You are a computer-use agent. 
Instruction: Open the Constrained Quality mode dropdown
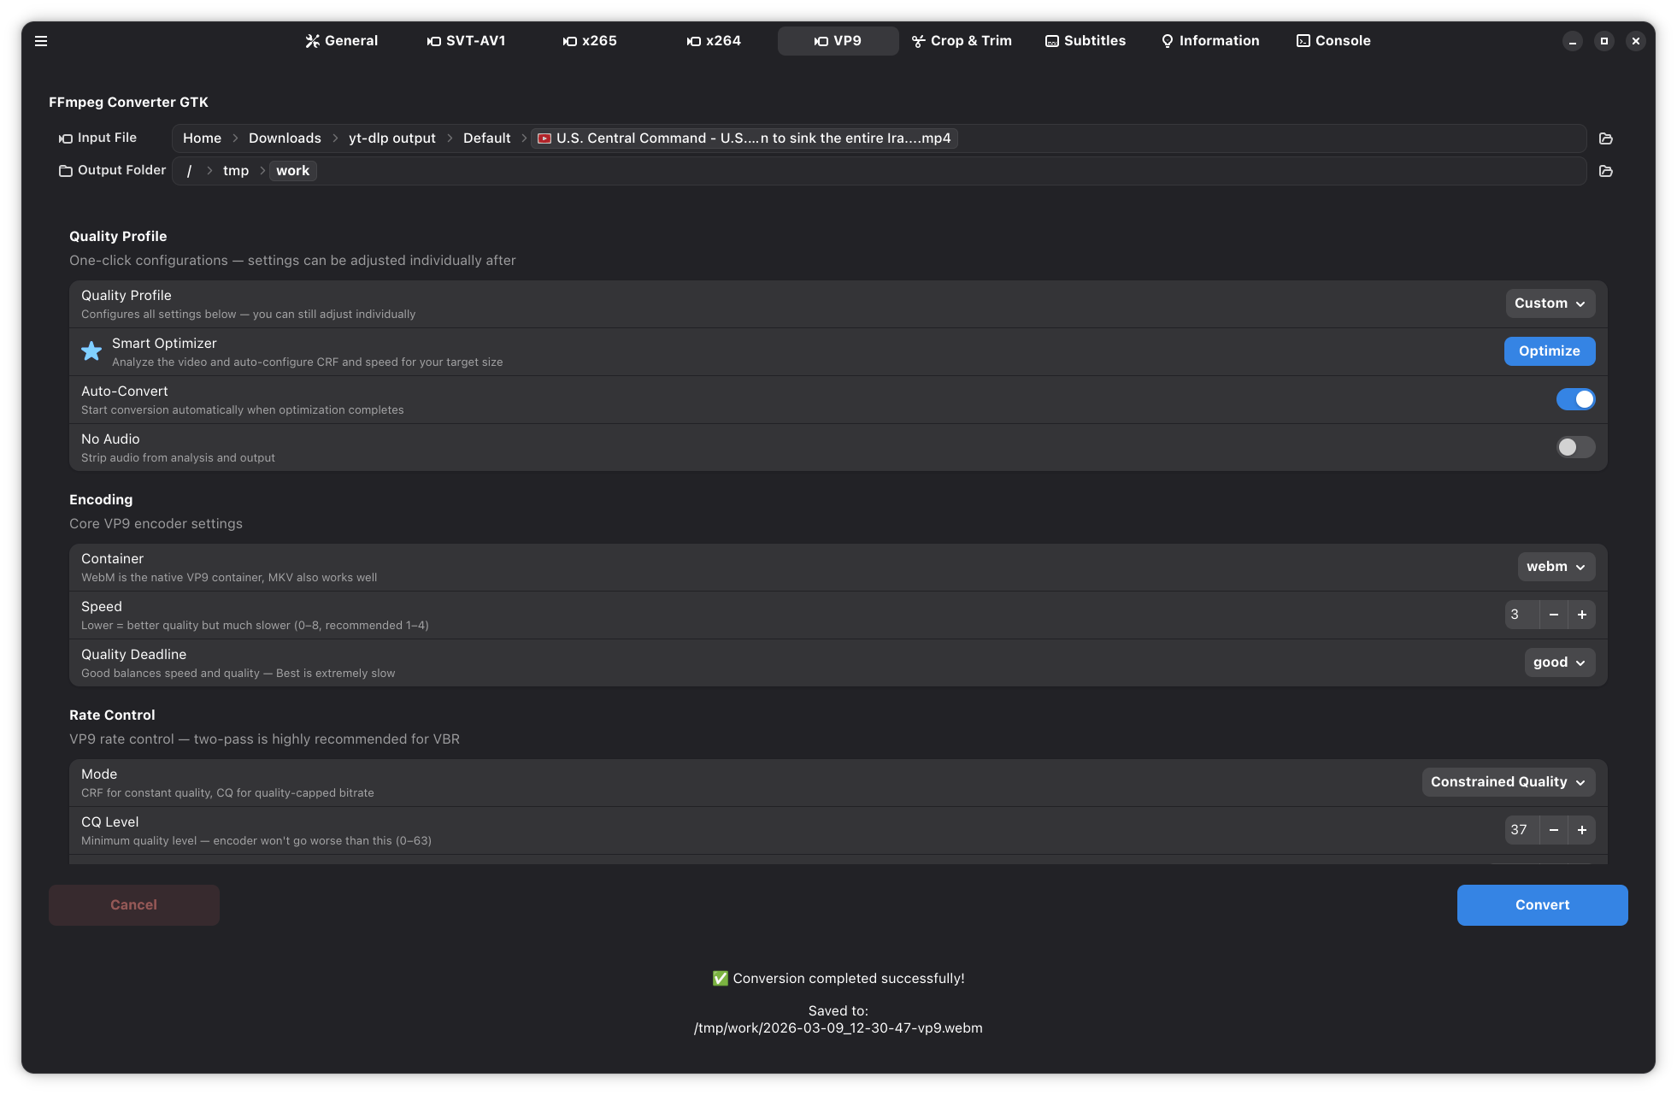(1508, 782)
